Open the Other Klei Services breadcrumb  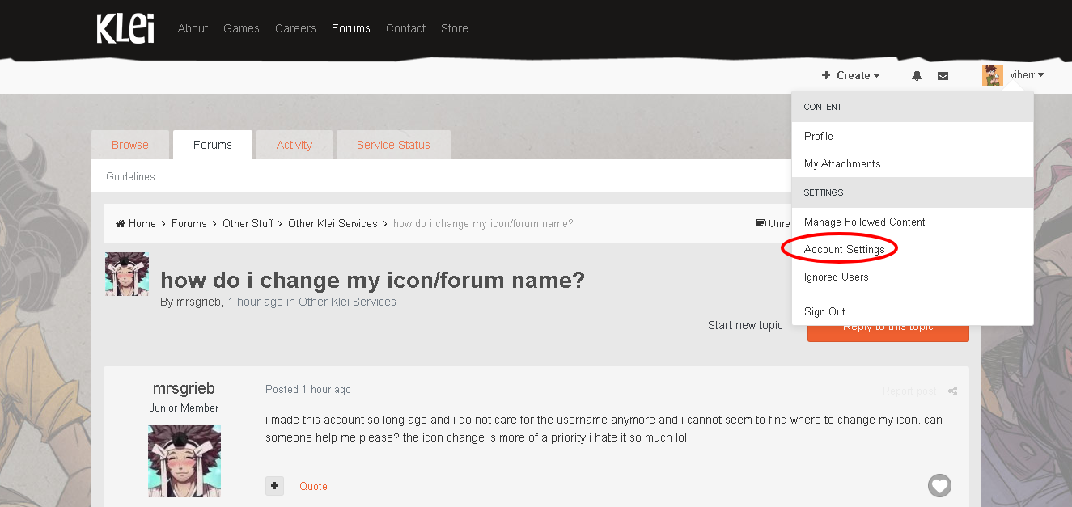(333, 224)
